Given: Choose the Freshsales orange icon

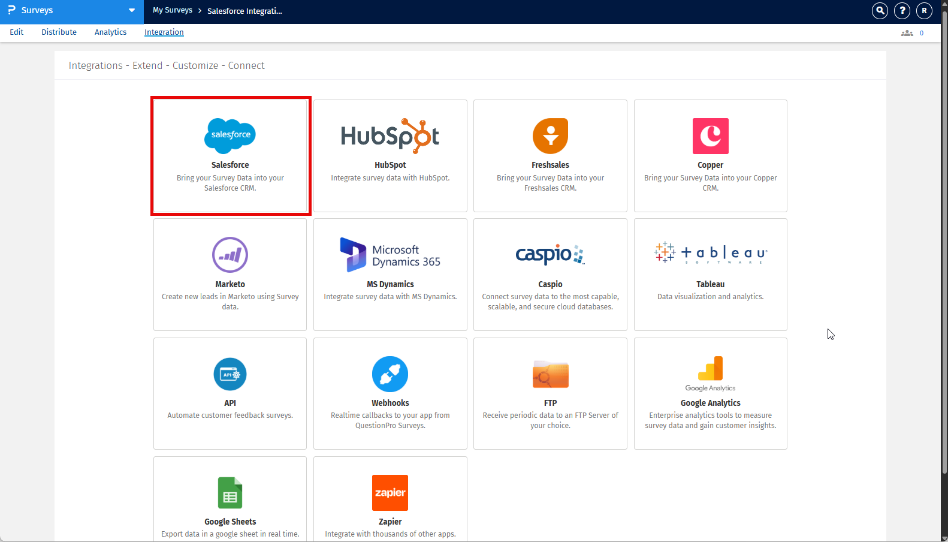Looking at the screenshot, I should (550, 136).
